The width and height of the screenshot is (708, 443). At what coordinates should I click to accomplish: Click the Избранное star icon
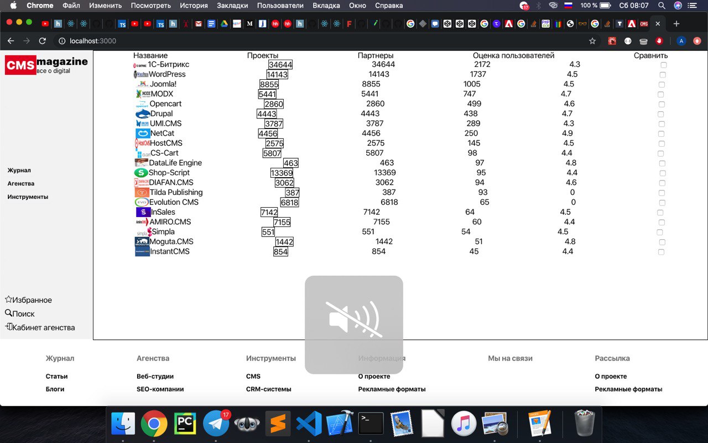[x=8, y=300]
